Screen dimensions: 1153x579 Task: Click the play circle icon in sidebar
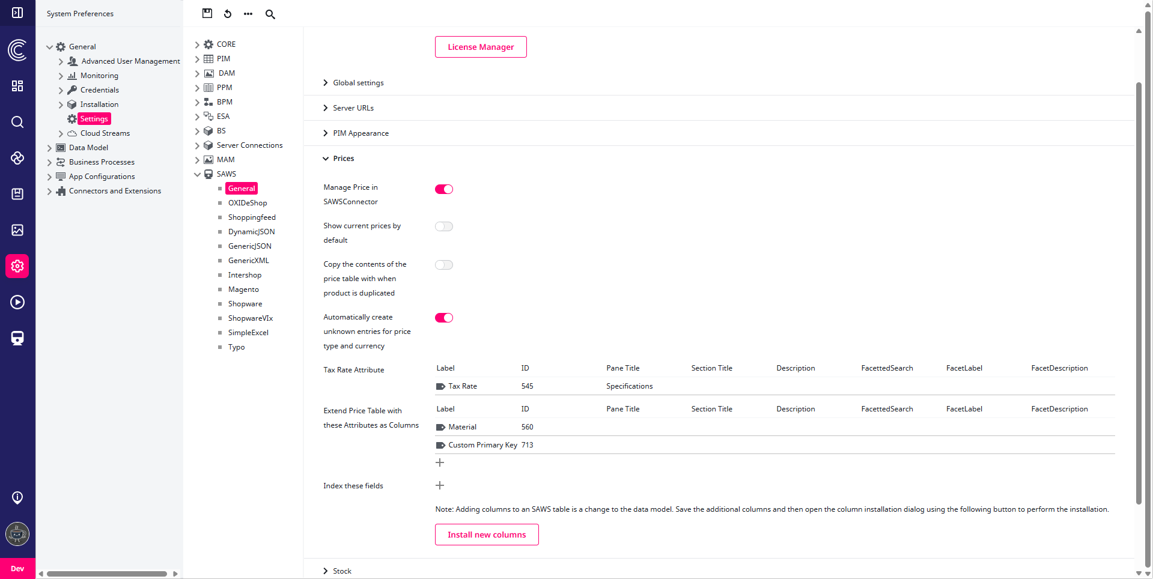point(17,302)
